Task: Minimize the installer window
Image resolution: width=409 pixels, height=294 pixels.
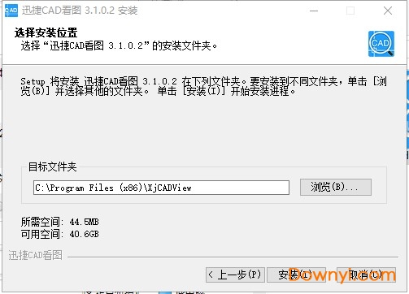Action: click(x=314, y=11)
